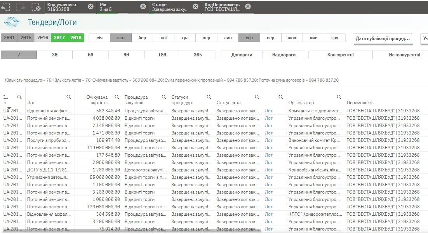Toggle the 2016 year filter

43,38
